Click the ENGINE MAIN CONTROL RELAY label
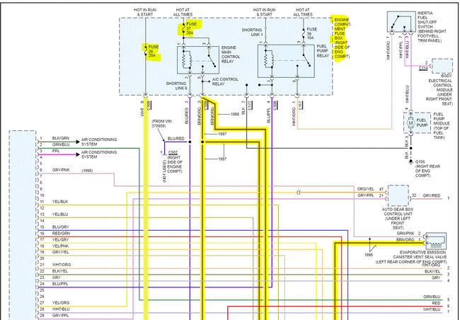Screen dimensions: 460x320 pos(231,55)
